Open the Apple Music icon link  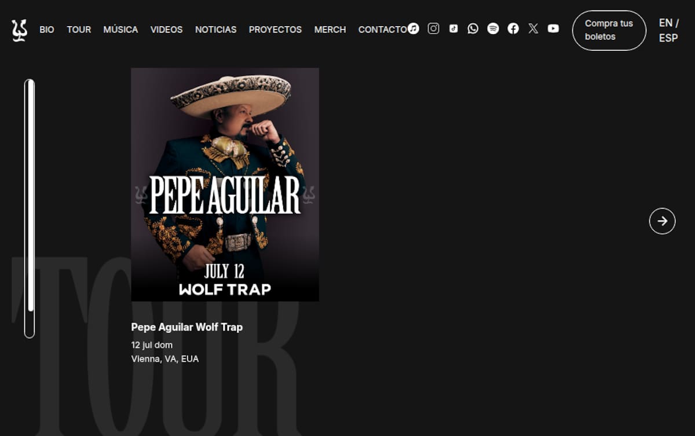(x=413, y=28)
